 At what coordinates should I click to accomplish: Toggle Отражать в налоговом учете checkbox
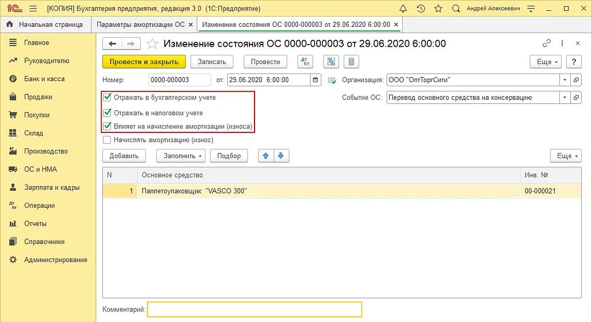pos(107,112)
